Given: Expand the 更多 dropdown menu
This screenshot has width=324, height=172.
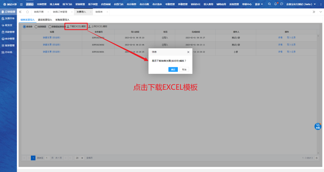Looking at the screenshot, I should (259, 4).
